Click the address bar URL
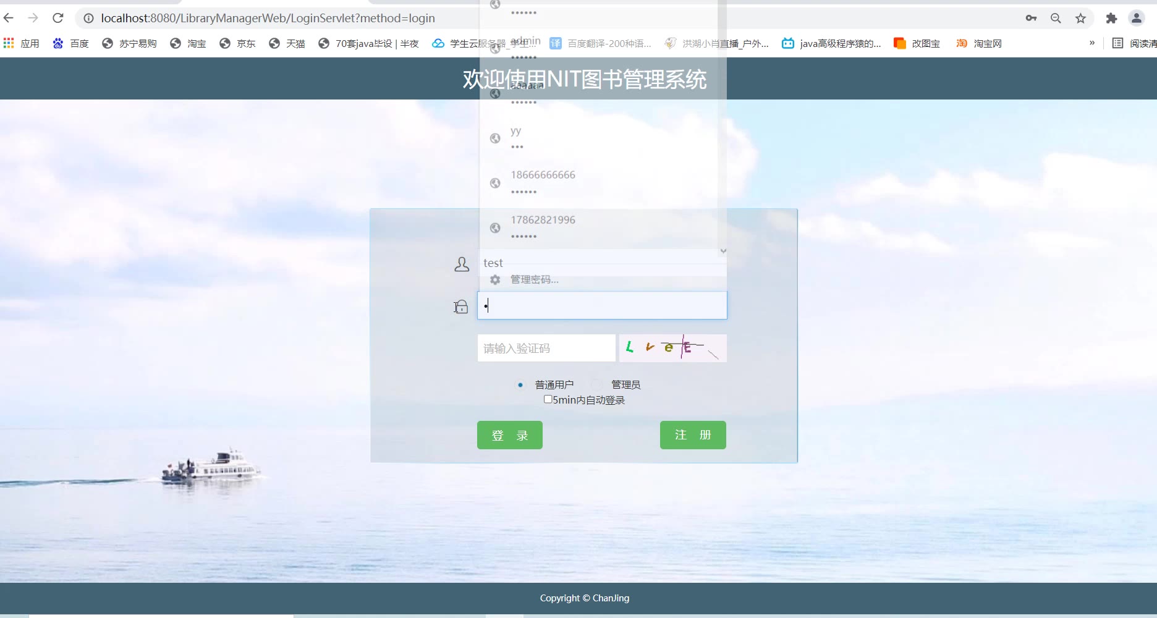This screenshot has width=1157, height=618. click(x=268, y=18)
